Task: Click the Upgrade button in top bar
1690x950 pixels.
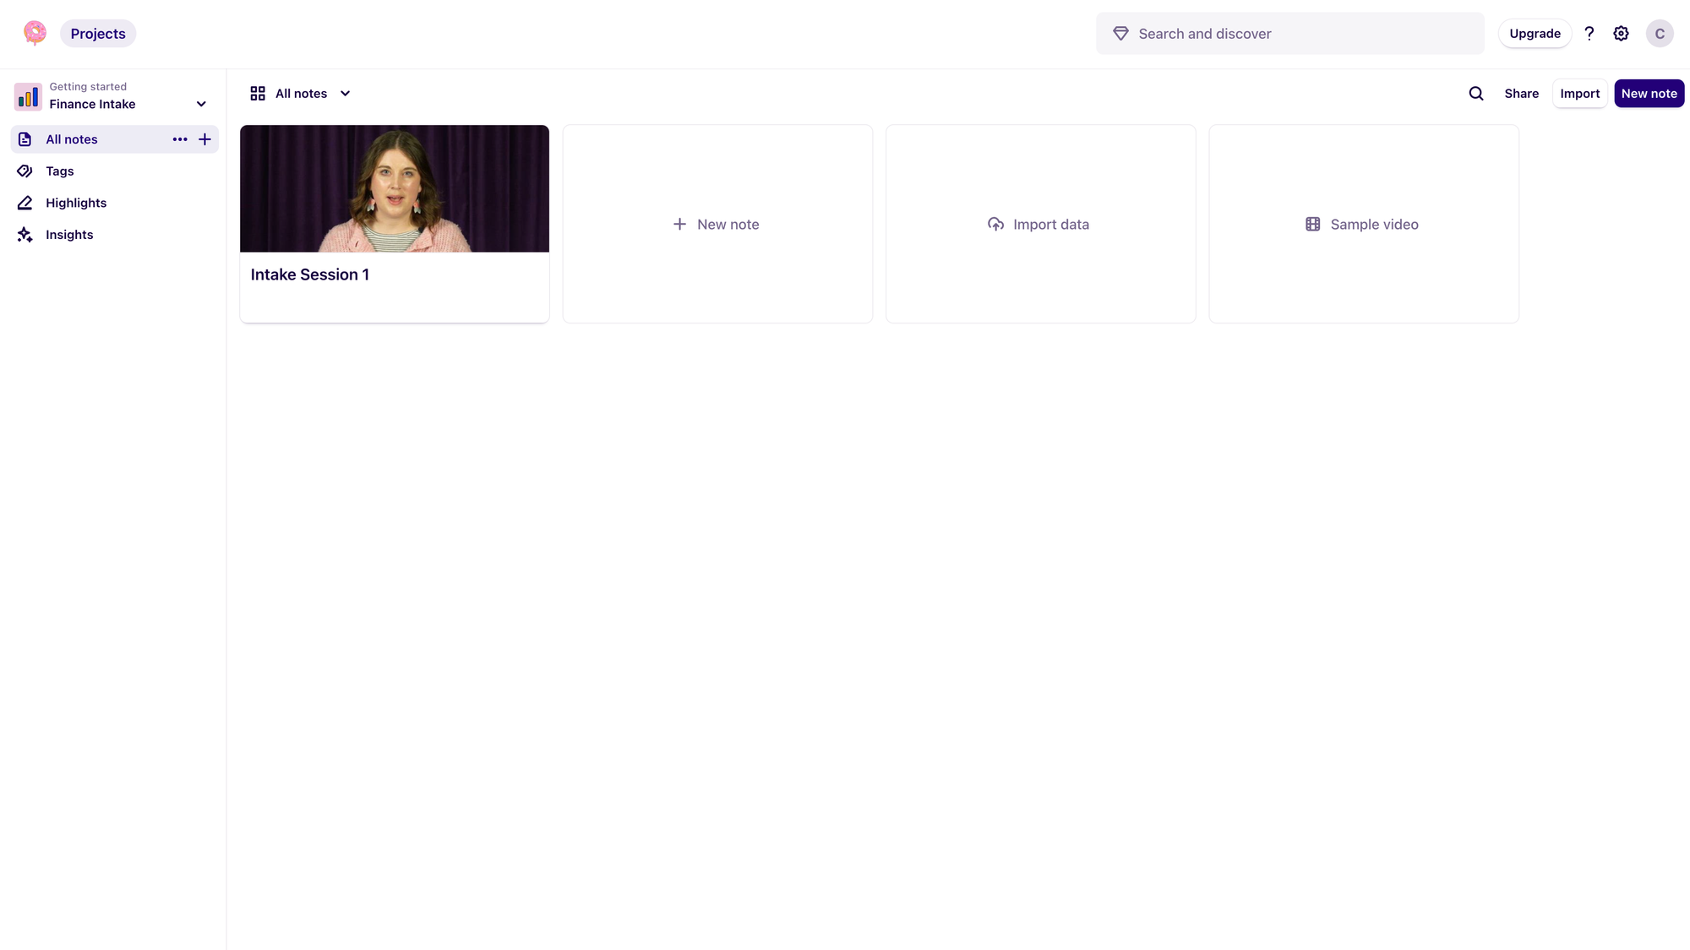Action: pyautogui.click(x=1535, y=32)
